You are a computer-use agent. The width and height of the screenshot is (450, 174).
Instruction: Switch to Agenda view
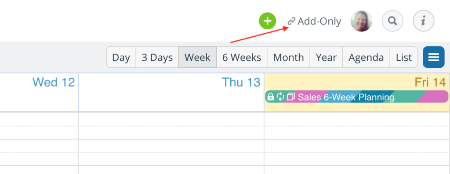(366, 57)
